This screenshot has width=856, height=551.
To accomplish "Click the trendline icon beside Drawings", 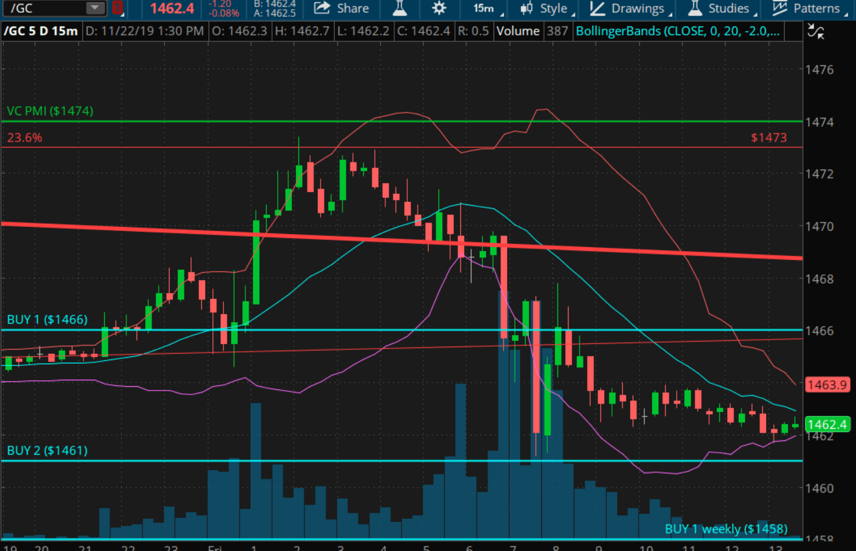I will (x=598, y=8).
